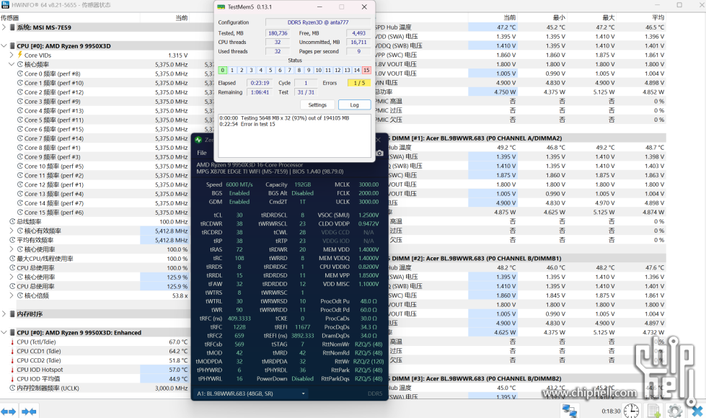Click the chip icon beside 系统: MSI MS-7E59
This screenshot has height=418, width=706.
click(12, 27)
